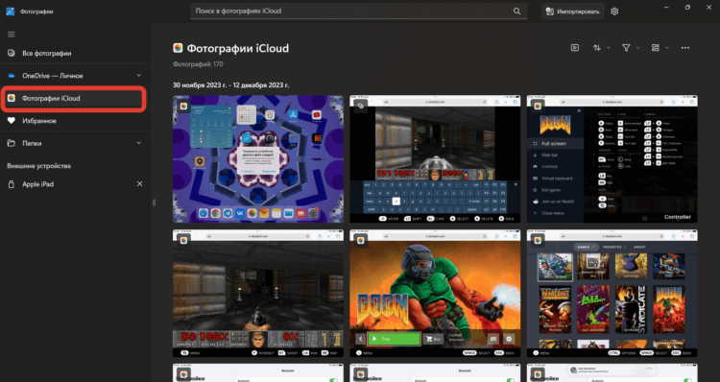Open the games library grid screenshot
This screenshot has height=382, width=720.
click(x=612, y=294)
